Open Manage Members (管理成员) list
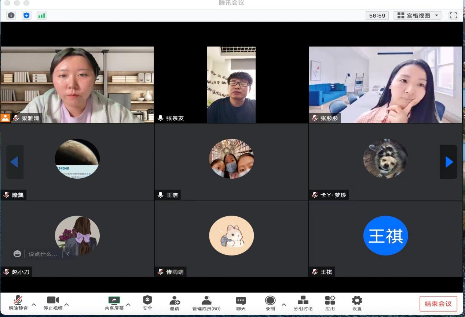The width and height of the screenshot is (465, 317). point(206,303)
